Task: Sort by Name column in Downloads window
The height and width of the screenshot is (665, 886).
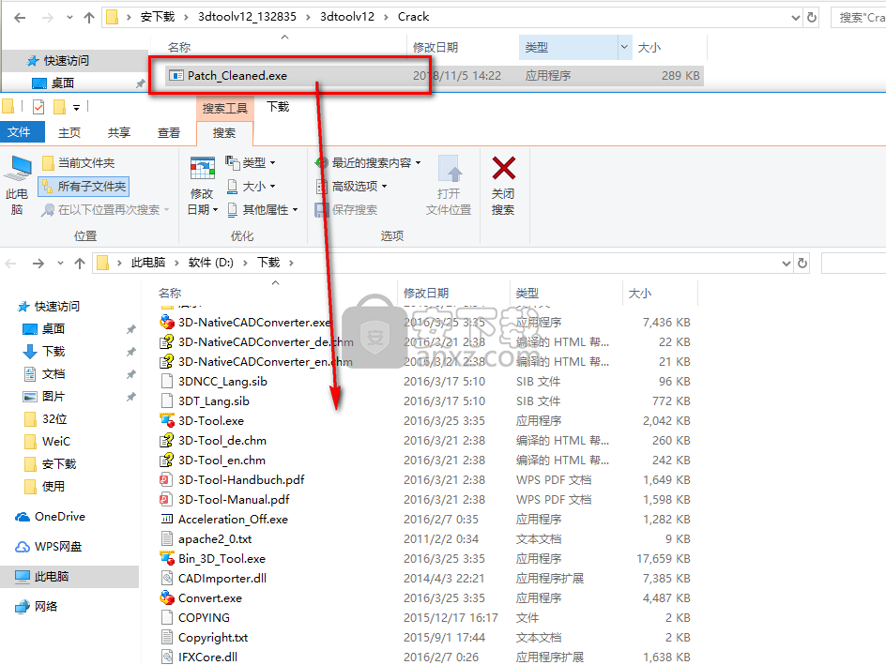Action: click(x=170, y=293)
